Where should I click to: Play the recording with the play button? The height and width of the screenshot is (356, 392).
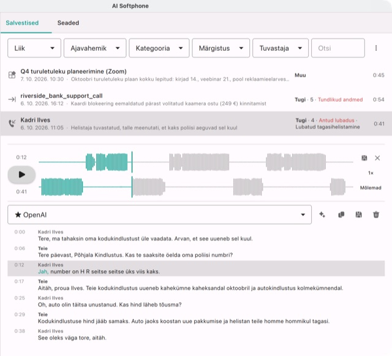point(22,175)
